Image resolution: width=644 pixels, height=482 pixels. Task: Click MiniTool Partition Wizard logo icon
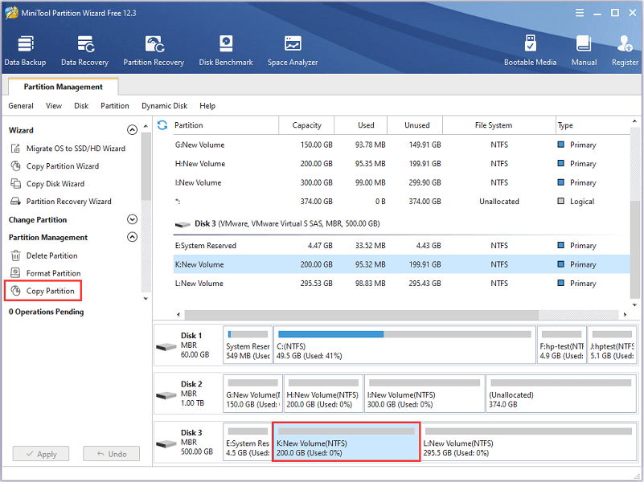coord(11,13)
